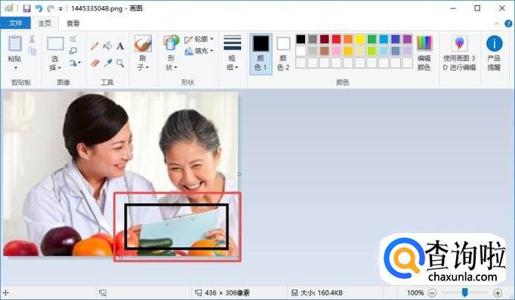Image resolution: width=515 pixels, height=300 pixels.
Task: Click the Save icon in title bar
Action: click(27, 8)
